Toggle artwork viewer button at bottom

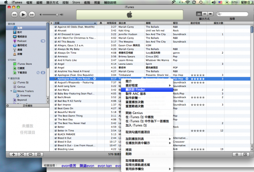pos(39,155)
